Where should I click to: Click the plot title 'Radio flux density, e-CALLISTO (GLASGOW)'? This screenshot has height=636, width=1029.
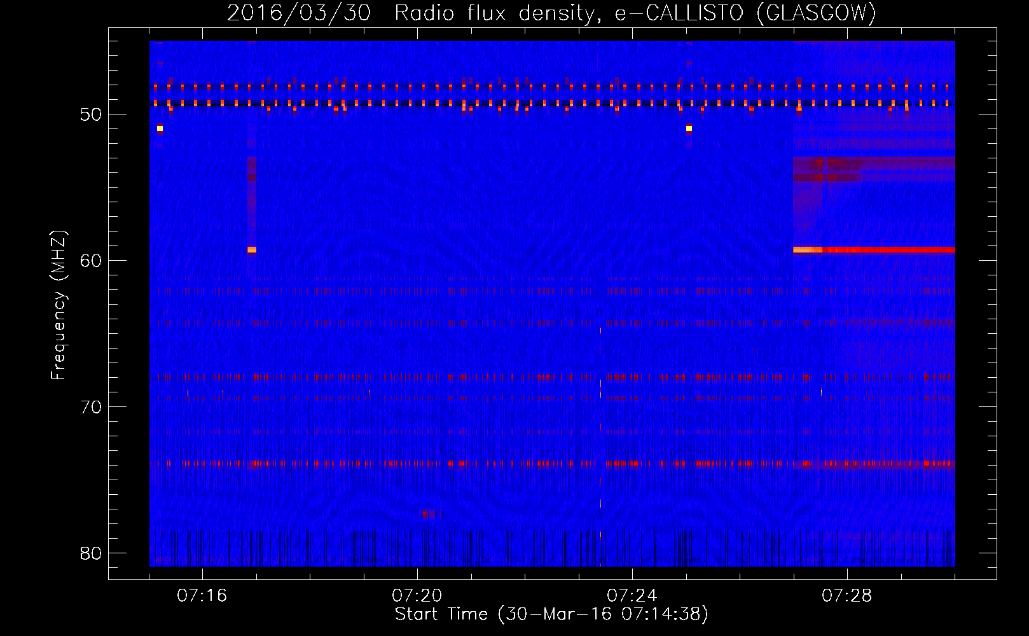click(x=635, y=13)
